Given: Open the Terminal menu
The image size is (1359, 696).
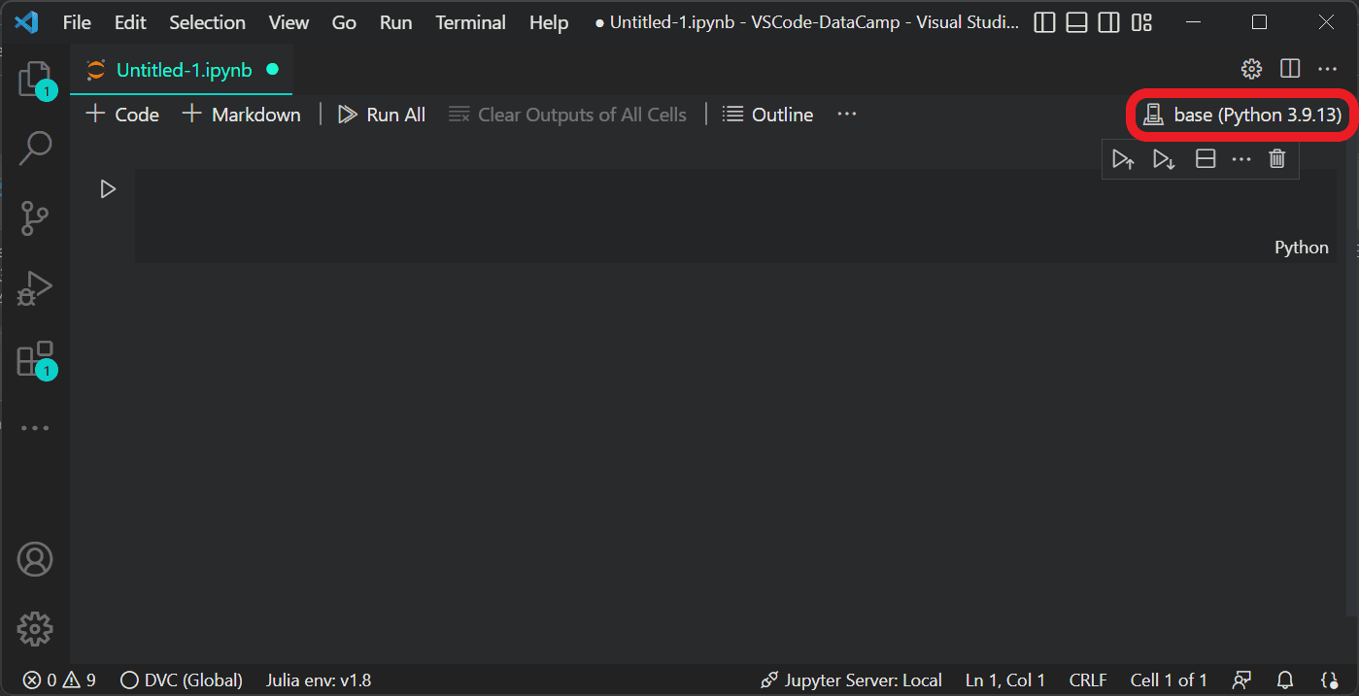Looking at the screenshot, I should tap(470, 22).
